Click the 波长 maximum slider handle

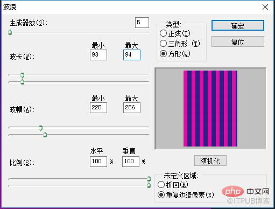click(23, 82)
